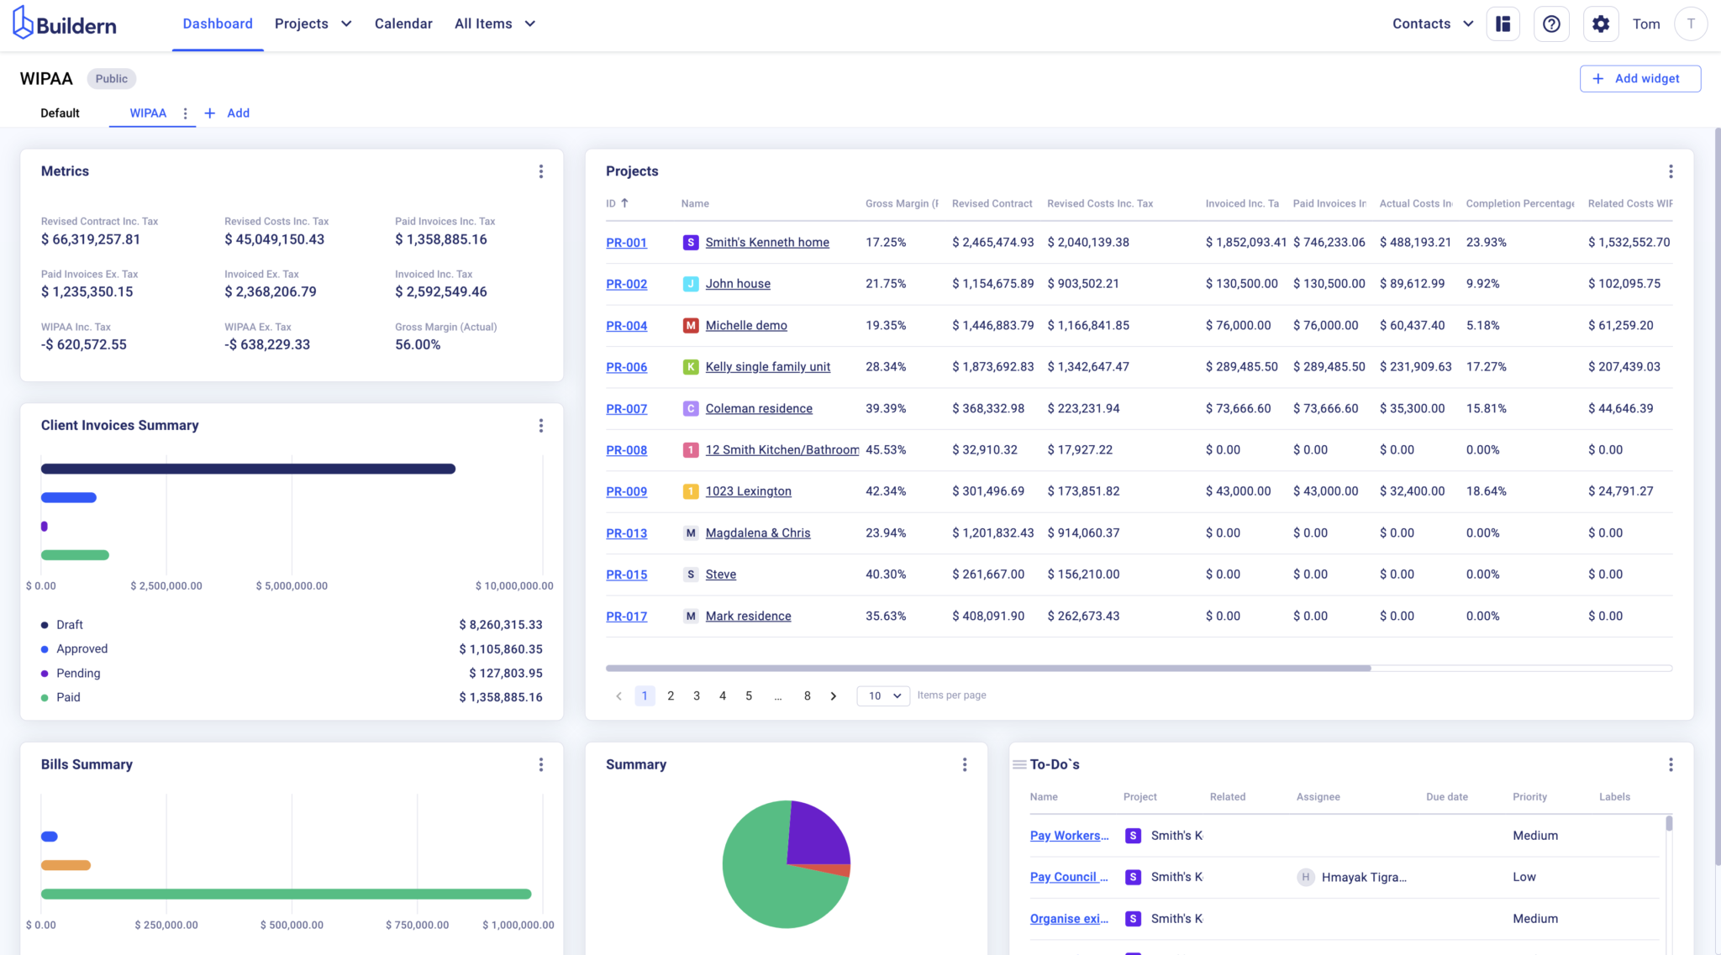Open the To-Do`s widget kebab menu

1671,764
